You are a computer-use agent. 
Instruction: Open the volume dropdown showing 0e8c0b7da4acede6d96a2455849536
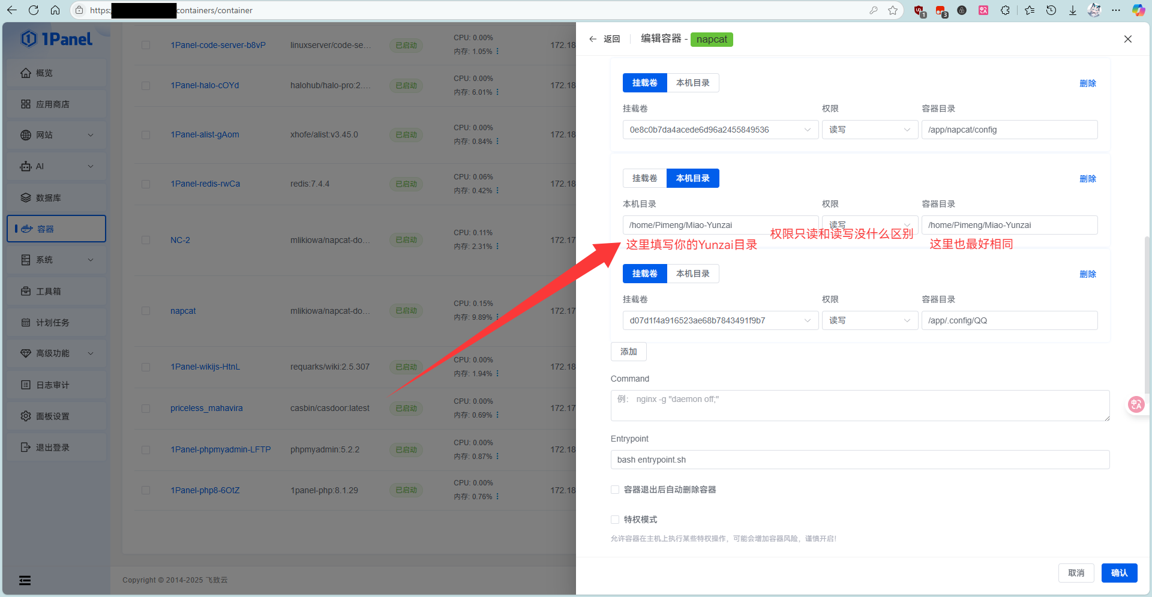click(x=720, y=130)
